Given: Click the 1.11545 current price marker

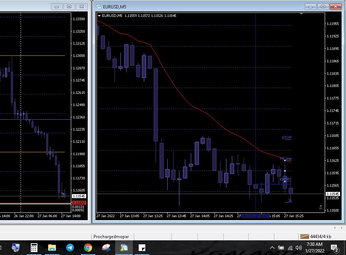Looking at the screenshot, I should click(332, 194).
